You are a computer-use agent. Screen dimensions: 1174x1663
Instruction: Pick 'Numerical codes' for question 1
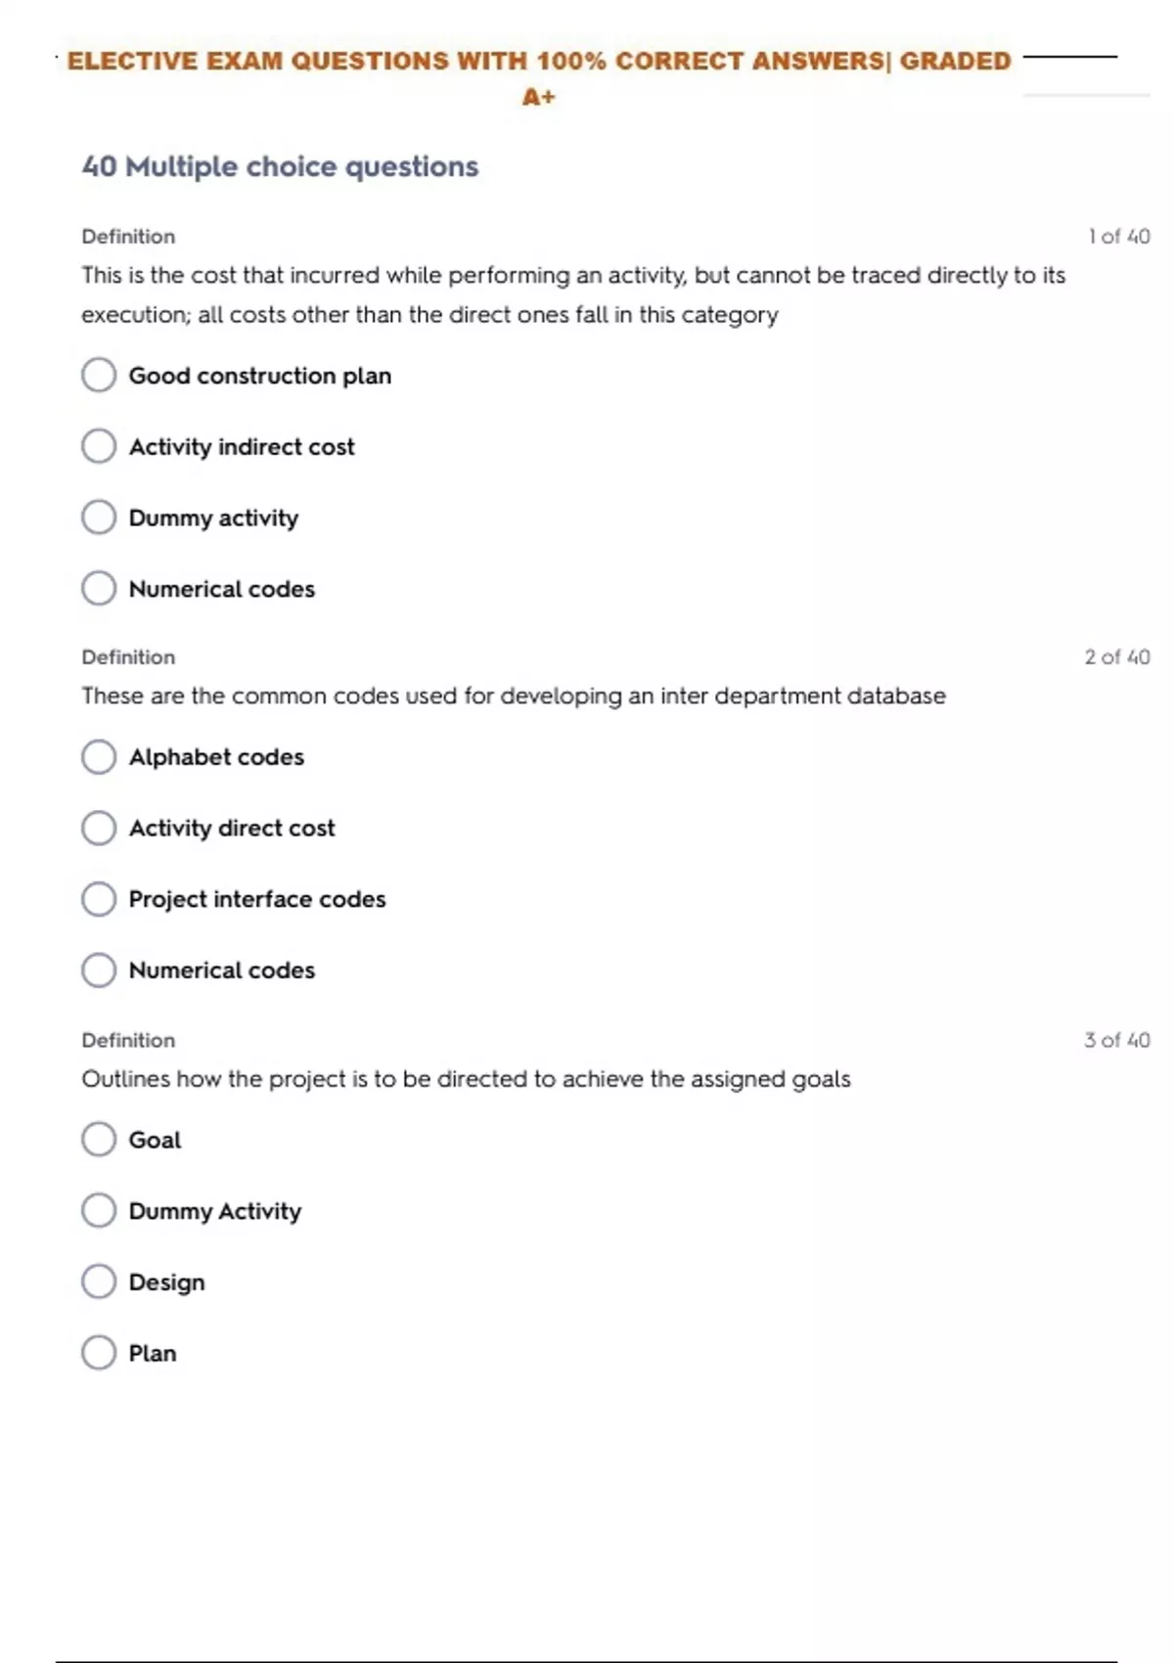coord(99,589)
